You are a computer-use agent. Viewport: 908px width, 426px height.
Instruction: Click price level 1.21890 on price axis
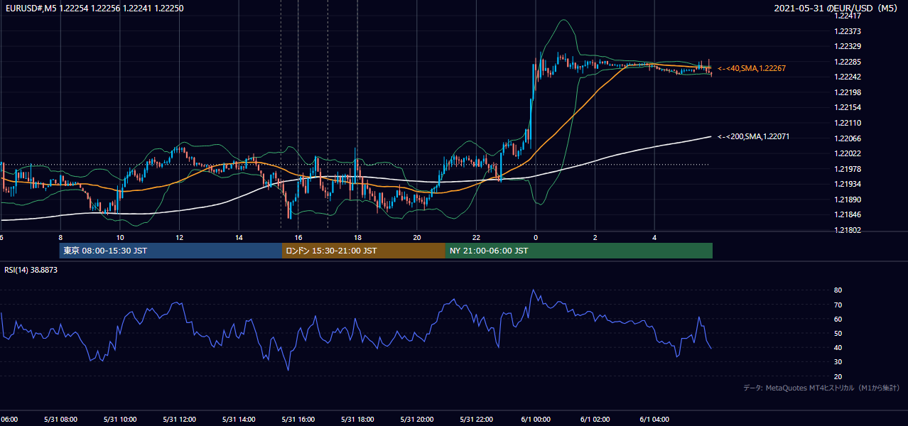click(849, 200)
